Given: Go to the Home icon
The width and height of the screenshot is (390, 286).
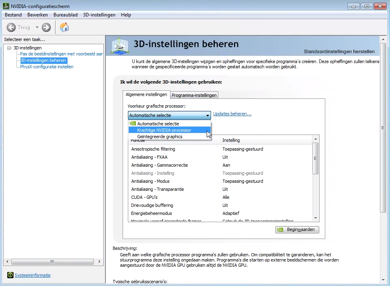Looking at the screenshot, I should point(64,27).
